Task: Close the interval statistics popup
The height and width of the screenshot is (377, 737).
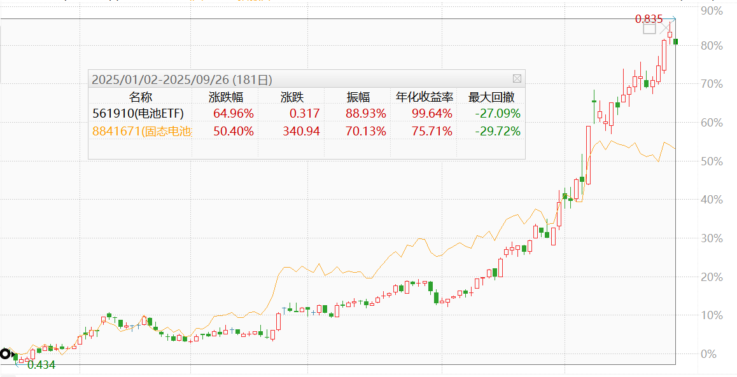Action: [x=517, y=79]
